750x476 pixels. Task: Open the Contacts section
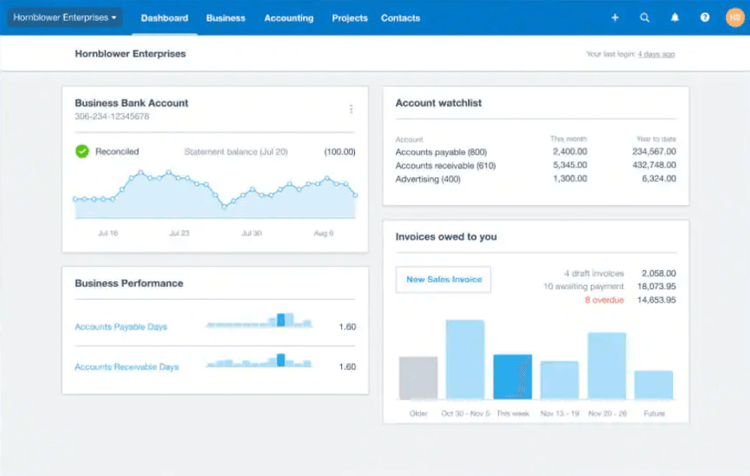click(x=400, y=18)
